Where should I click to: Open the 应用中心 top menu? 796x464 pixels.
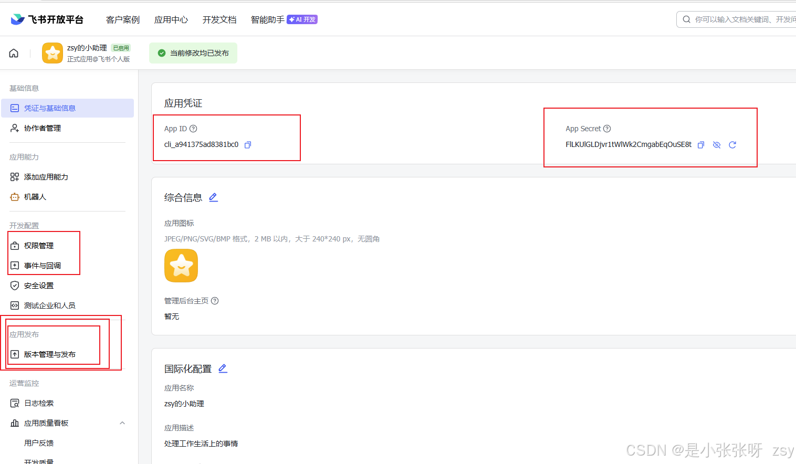click(171, 19)
